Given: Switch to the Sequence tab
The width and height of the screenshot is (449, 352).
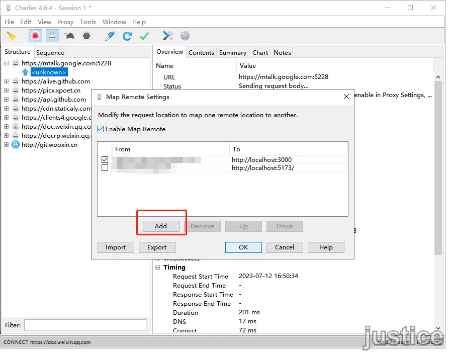Looking at the screenshot, I should pos(50,53).
